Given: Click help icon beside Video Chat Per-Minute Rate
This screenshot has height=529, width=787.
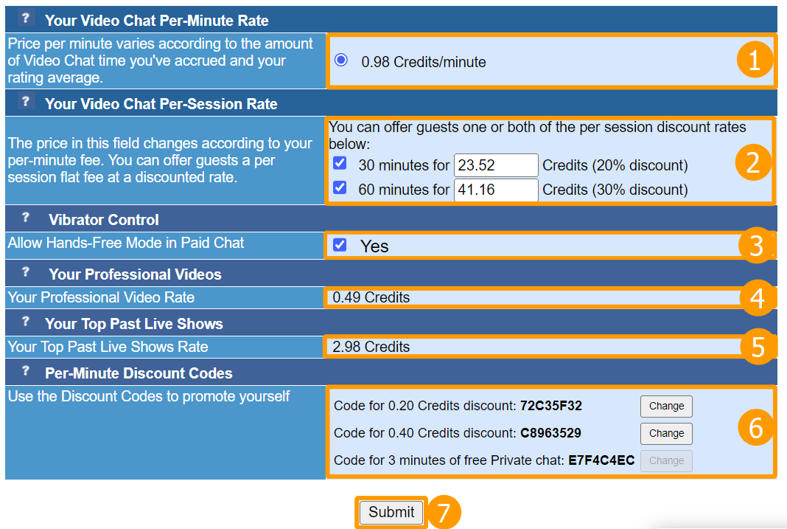Looking at the screenshot, I should coord(26,19).
